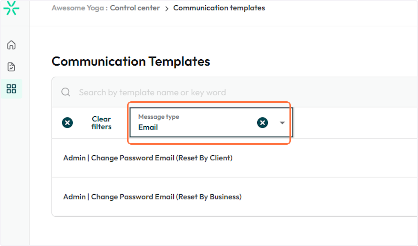Open Change Password Email (Reset By Client) template

pyautogui.click(x=148, y=158)
